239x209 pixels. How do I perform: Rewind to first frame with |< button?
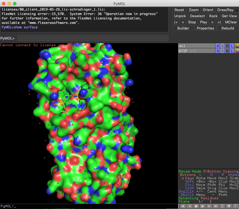point(176,22)
